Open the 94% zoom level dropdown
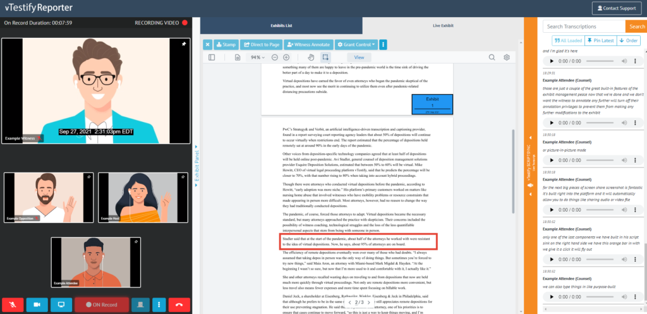This screenshot has height=314, width=647. click(x=257, y=57)
